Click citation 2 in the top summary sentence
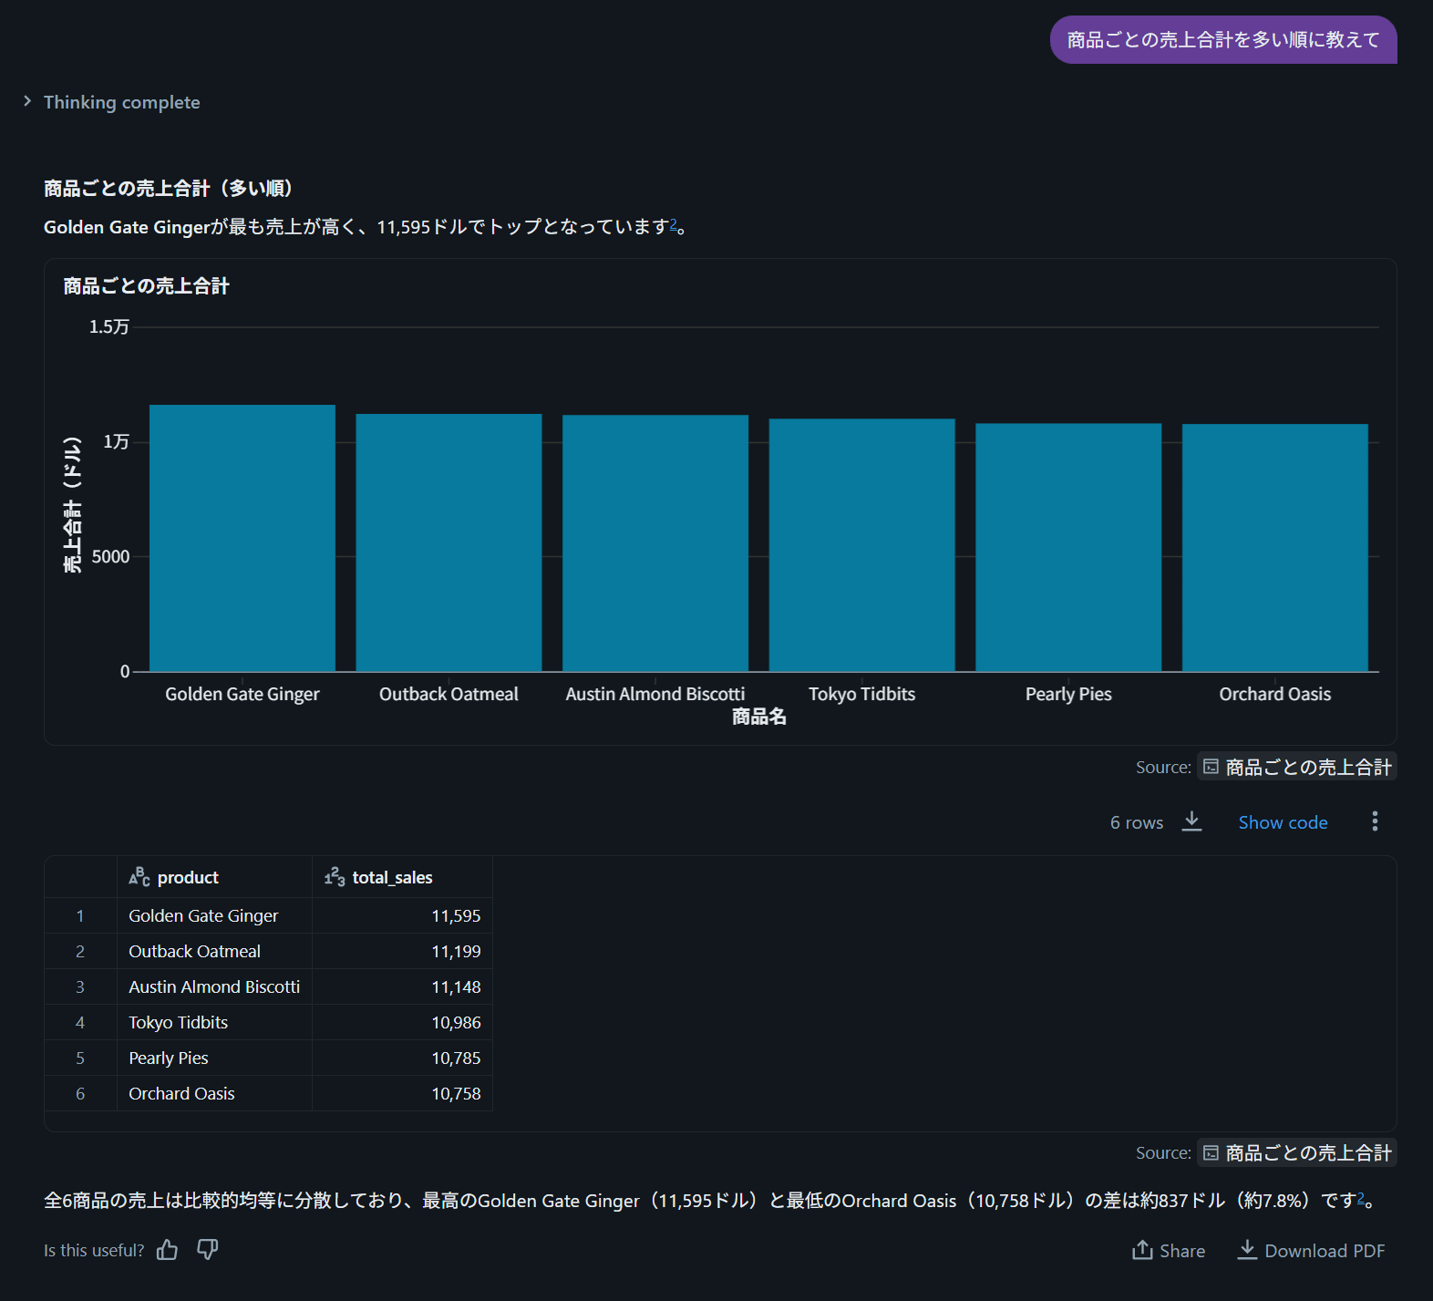Image resolution: width=1433 pixels, height=1301 pixels. click(674, 224)
